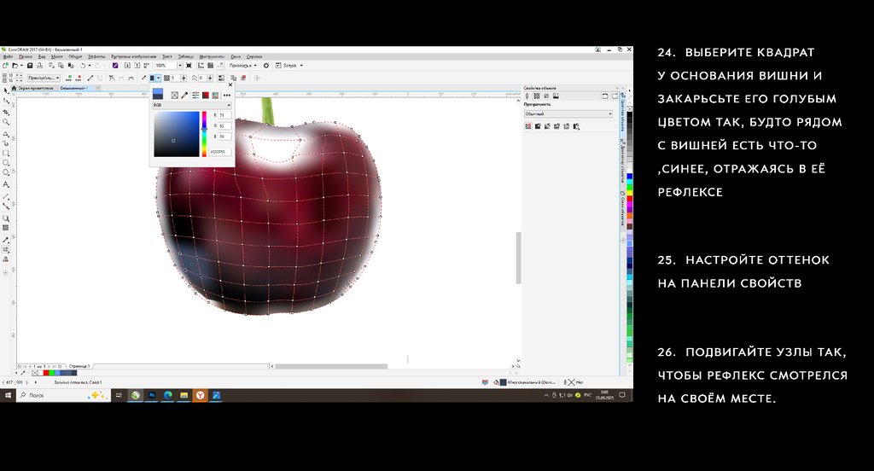Open the Effects menu
874x471 pixels.
96,56
